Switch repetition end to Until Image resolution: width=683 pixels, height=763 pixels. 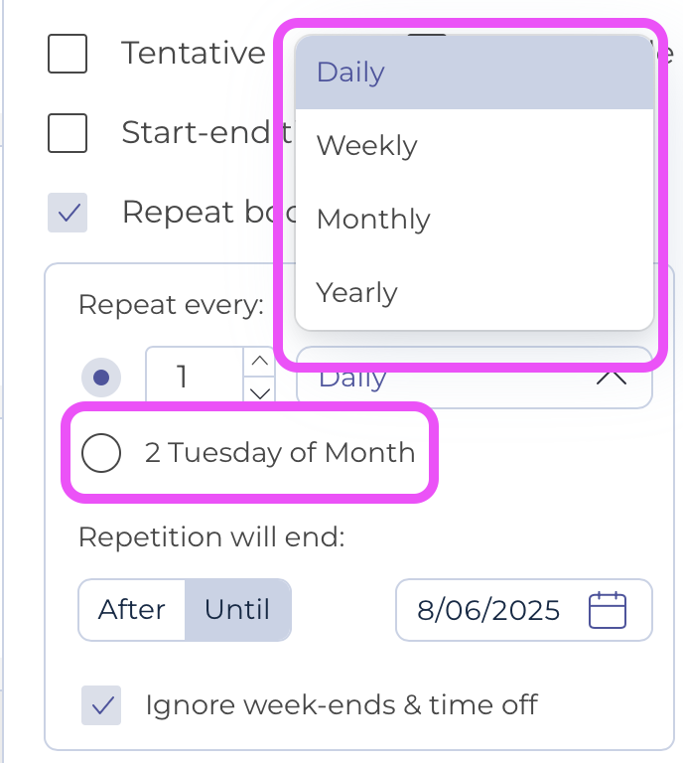pos(237,610)
